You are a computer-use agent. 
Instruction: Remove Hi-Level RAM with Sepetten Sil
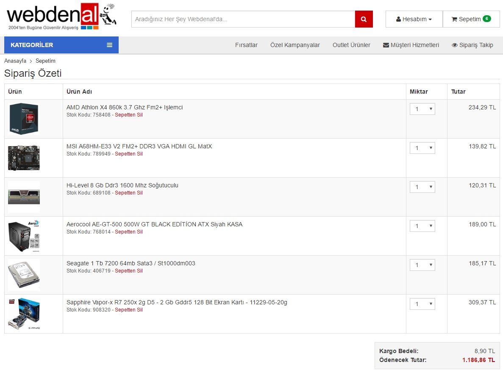[x=129, y=193]
